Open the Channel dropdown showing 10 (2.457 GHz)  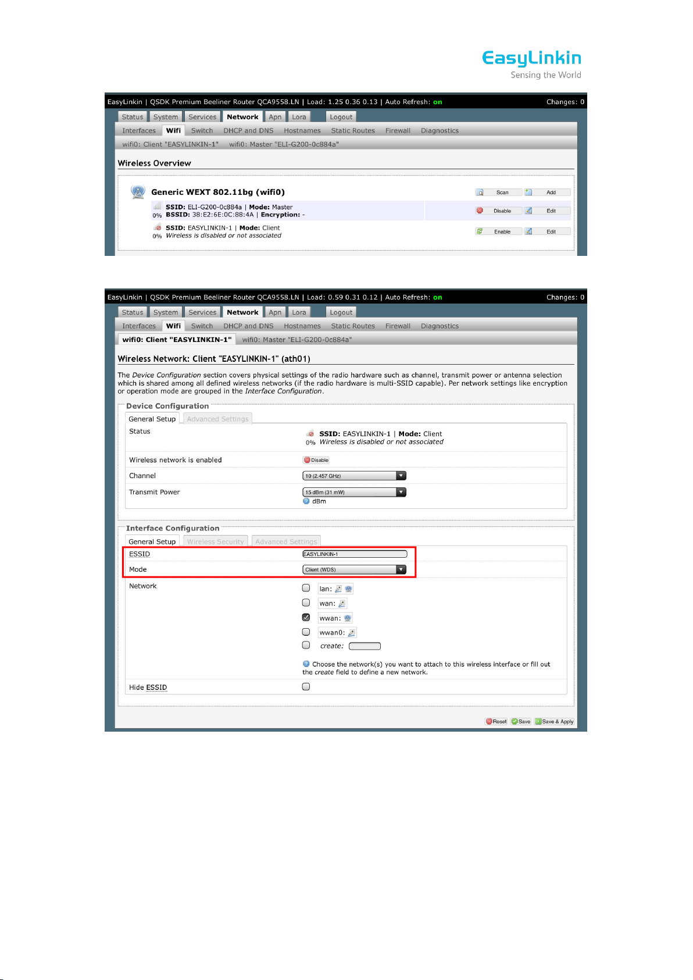355,476
